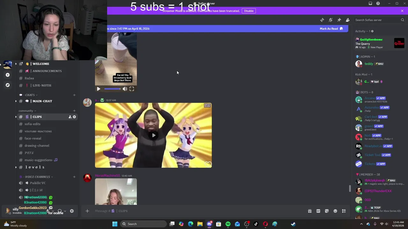Click Activity settings gear icon

coord(372,31)
